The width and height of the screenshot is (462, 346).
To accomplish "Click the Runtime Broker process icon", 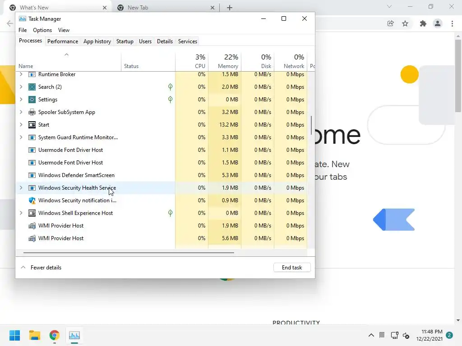I will (32, 74).
